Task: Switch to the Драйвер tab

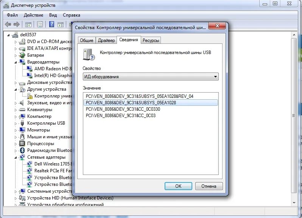Action: click(x=106, y=40)
